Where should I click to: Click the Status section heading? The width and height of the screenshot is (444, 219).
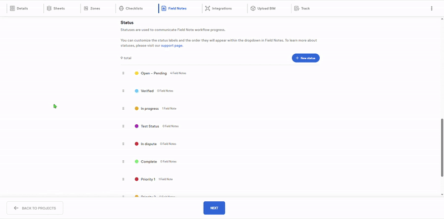point(127,23)
